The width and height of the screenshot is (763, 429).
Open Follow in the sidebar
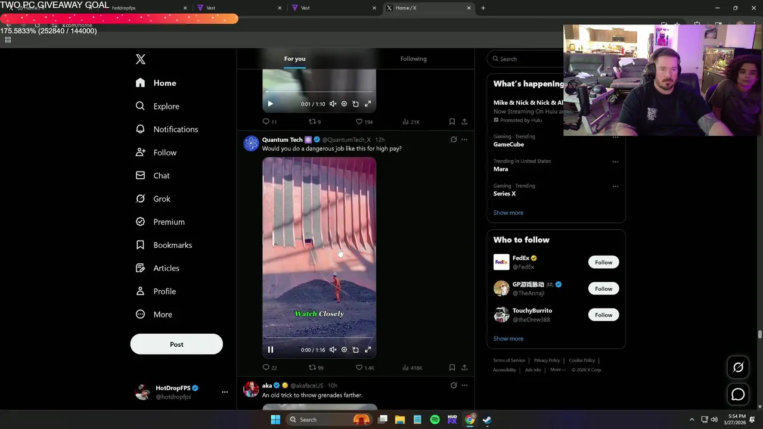pos(156,153)
